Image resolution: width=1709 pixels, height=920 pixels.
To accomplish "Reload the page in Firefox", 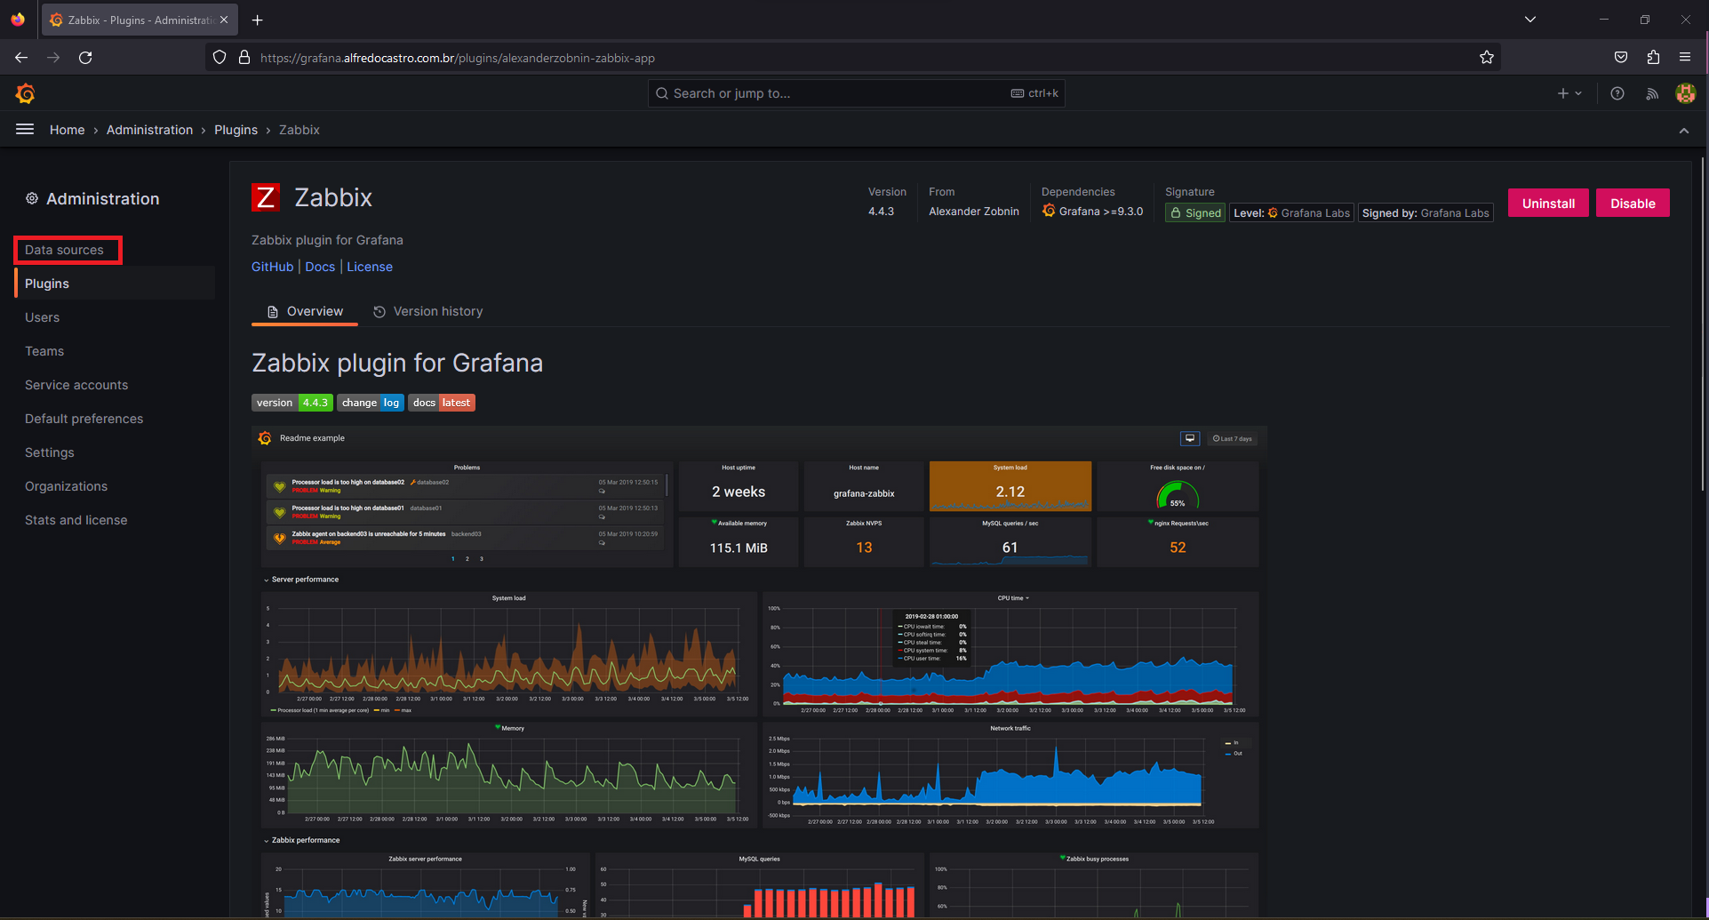I will (85, 58).
